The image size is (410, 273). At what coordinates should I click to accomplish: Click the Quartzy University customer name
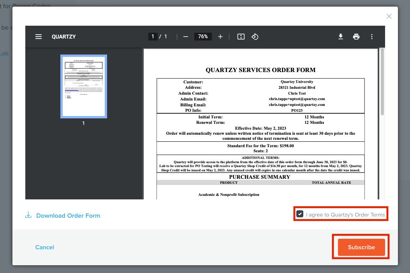(297, 81)
